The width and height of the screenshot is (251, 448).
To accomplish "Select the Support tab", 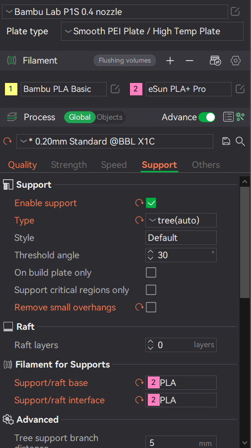I will 159,165.
